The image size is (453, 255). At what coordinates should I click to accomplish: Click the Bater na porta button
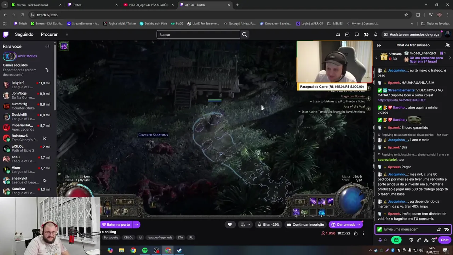point(116,225)
